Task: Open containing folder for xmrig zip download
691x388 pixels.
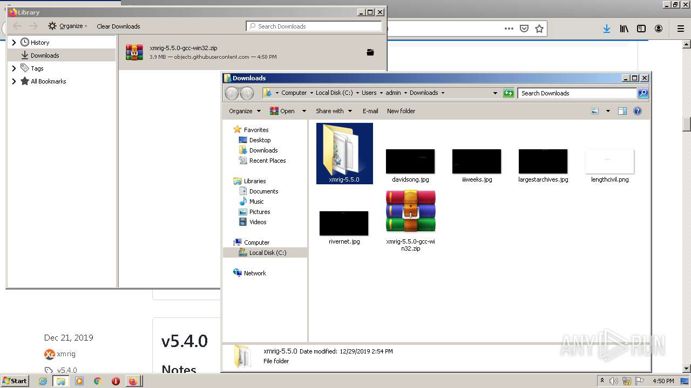Action: coord(370,52)
